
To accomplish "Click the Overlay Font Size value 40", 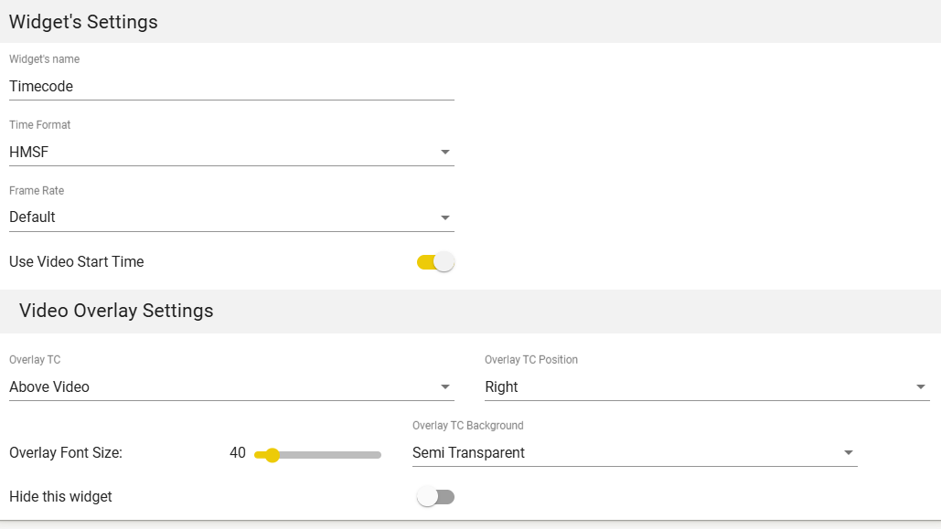I will (x=238, y=453).
